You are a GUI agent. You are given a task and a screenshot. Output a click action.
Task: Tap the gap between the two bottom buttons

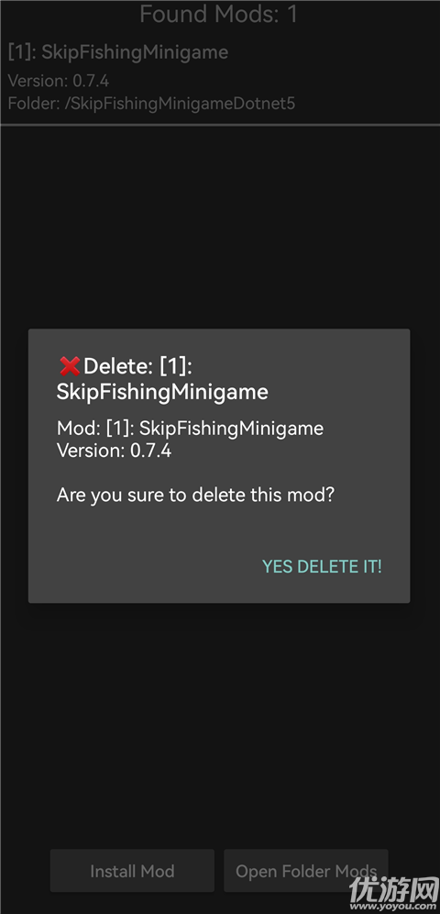(x=219, y=871)
